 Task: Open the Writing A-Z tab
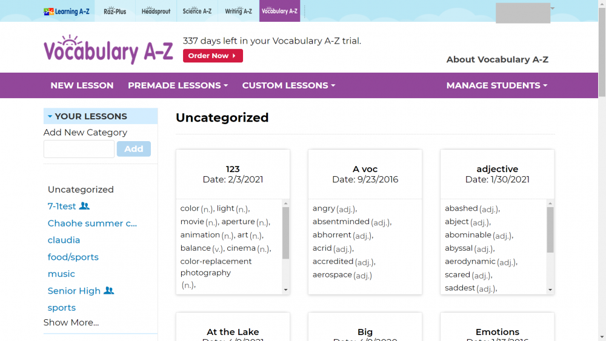238,11
